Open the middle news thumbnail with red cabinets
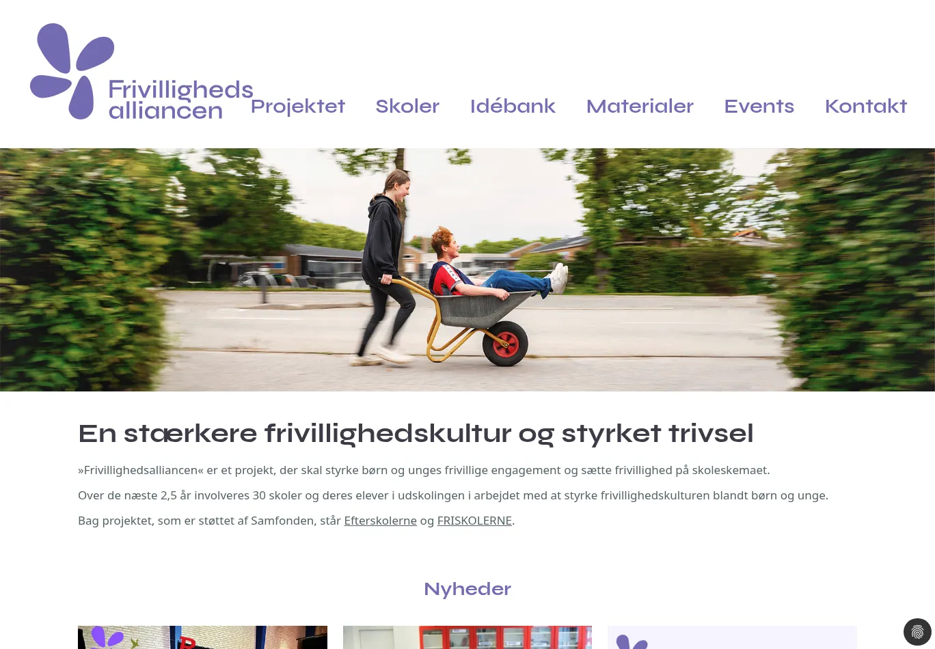 [x=467, y=637]
